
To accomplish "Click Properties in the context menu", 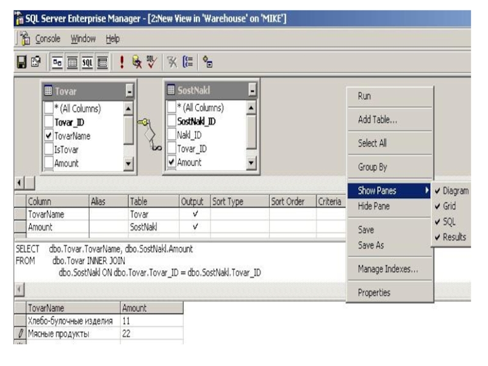I will [x=374, y=293].
